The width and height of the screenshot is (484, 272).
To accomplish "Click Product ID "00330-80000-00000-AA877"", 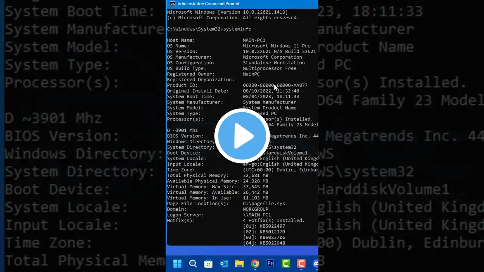I will click(275, 85).
